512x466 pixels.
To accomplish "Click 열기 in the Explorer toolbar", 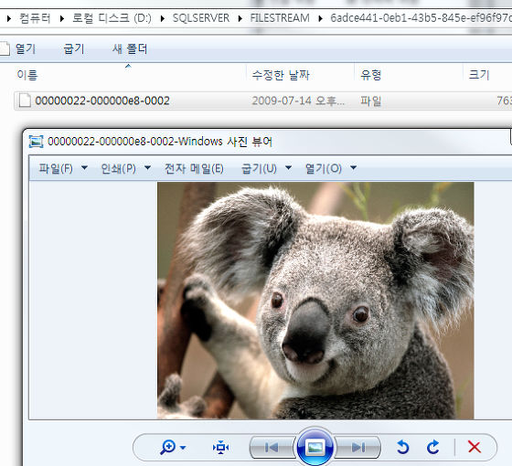I will click(26, 49).
